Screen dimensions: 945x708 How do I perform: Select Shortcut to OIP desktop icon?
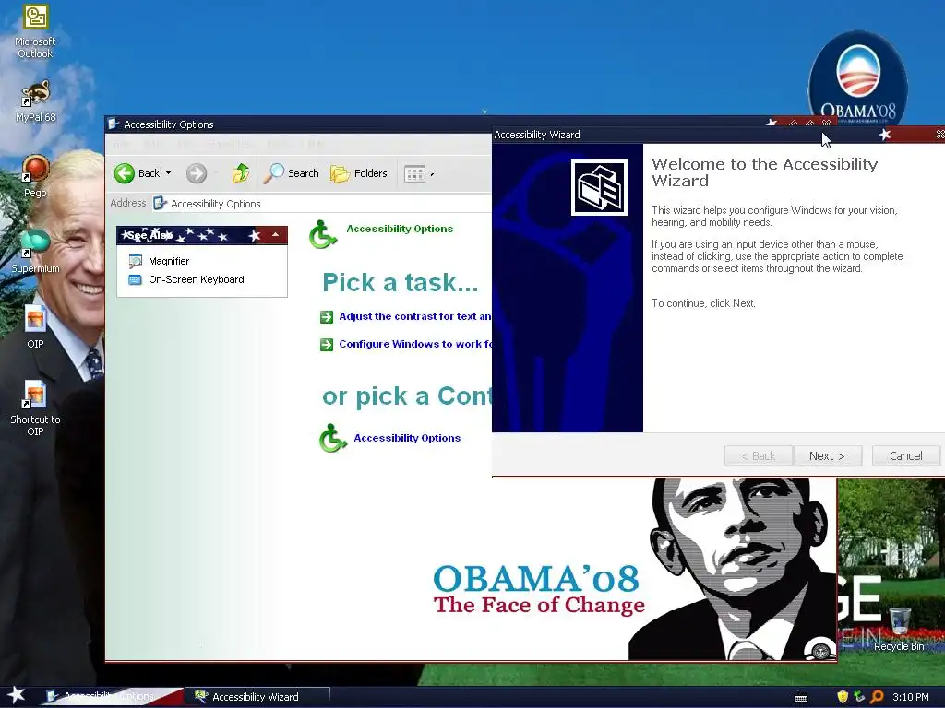[x=35, y=407]
